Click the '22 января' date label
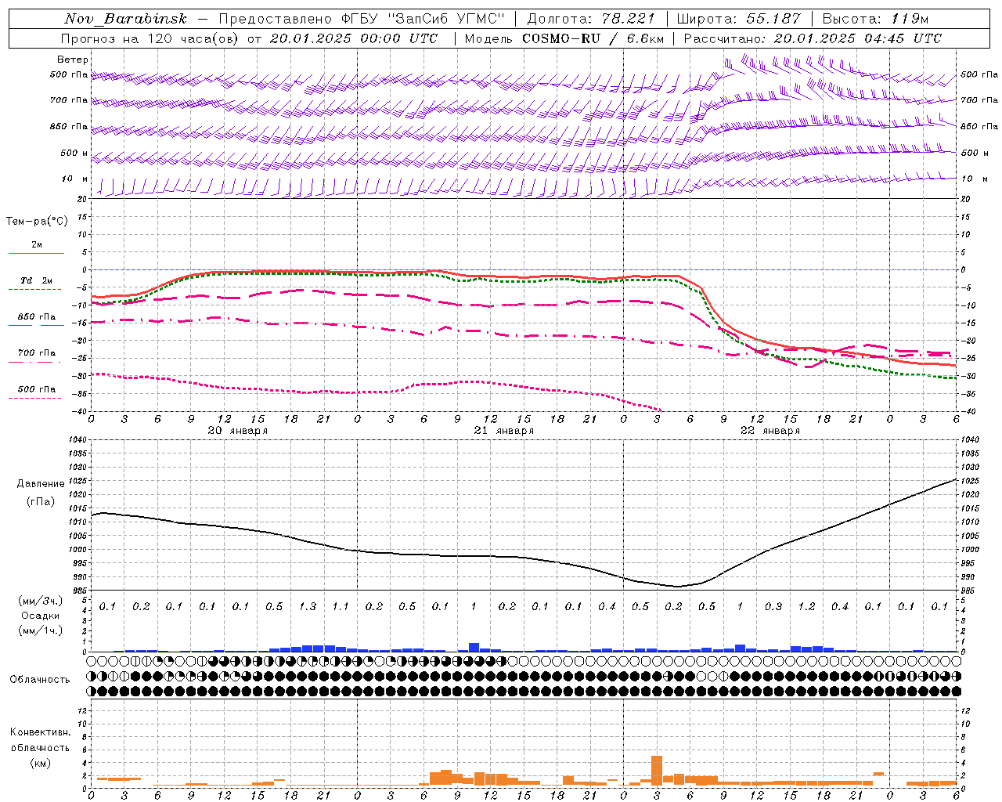Image resolution: width=1002 pixels, height=802 pixels. (x=770, y=430)
